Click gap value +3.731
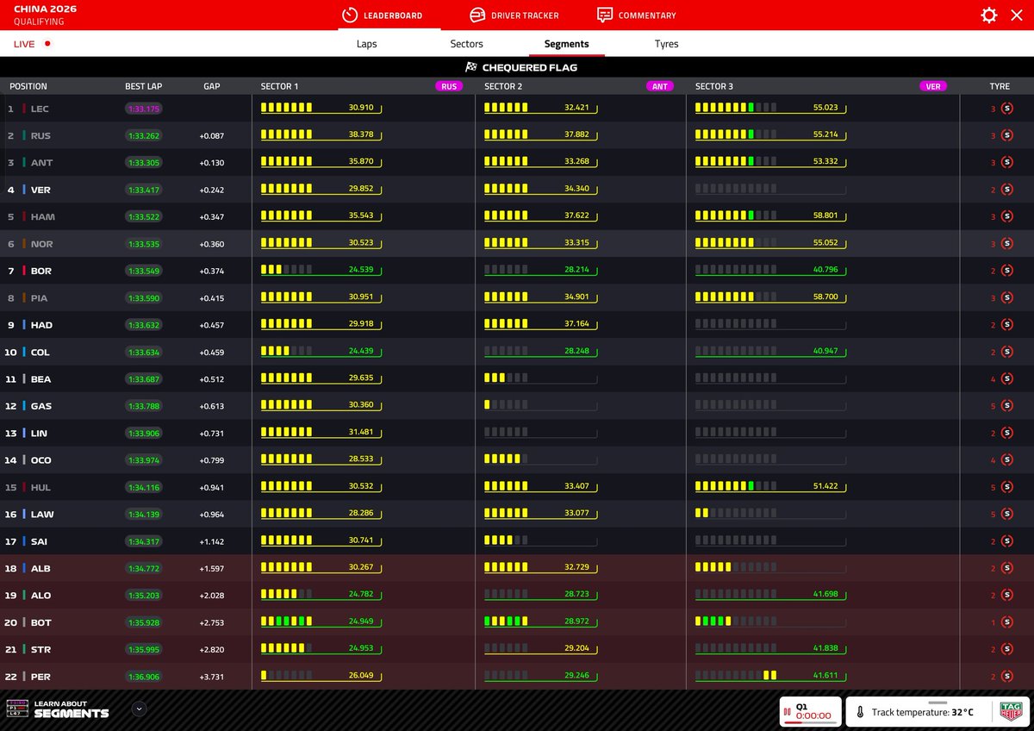The height and width of the screenshot is (731, 1034). pos(211,677)
